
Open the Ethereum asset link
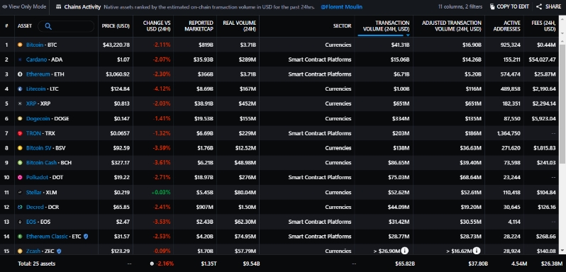click(38, 74)
